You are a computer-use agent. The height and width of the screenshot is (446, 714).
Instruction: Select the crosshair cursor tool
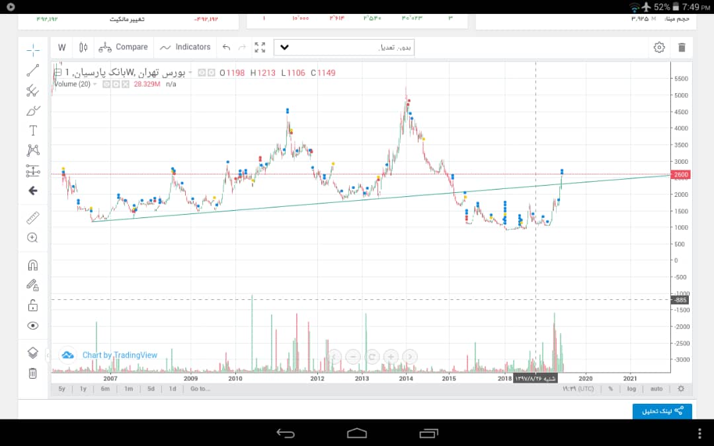click(x=33, y=50)
